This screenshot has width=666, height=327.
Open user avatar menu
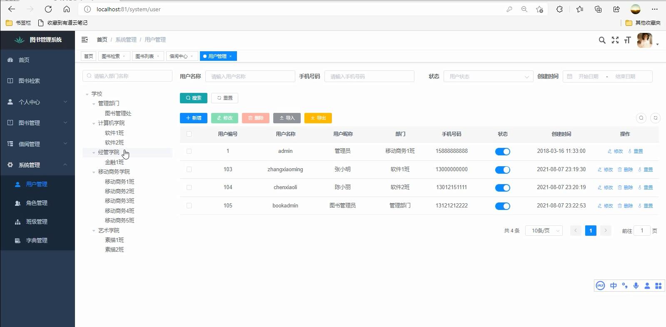coord(645,40)
